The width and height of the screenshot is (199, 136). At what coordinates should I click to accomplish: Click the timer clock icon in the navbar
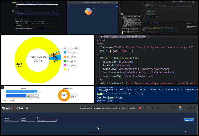pos(3,108)
